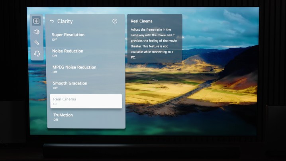Toggle the Smooth Gradation Off value
The height and width of the screenshot is (161, 286).
point(55,88)
